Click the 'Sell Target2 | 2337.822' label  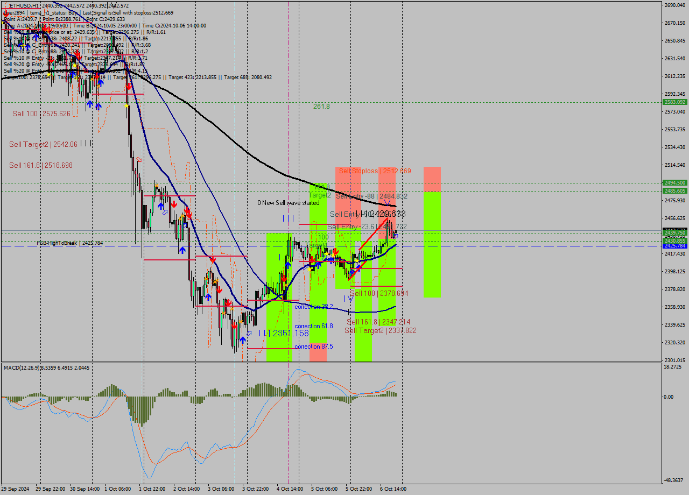click(x=381, y=330)
